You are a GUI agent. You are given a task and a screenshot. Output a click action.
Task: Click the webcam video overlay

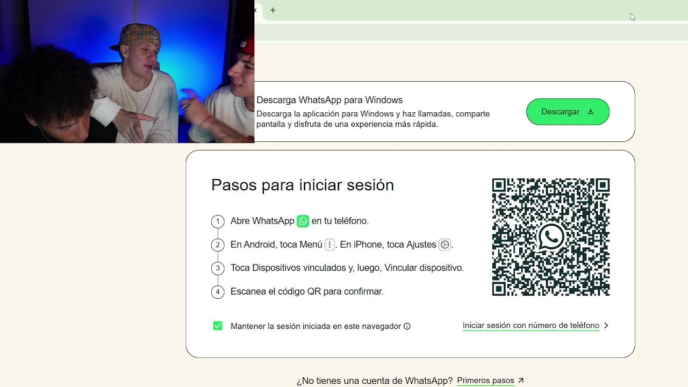click(127, 71)
